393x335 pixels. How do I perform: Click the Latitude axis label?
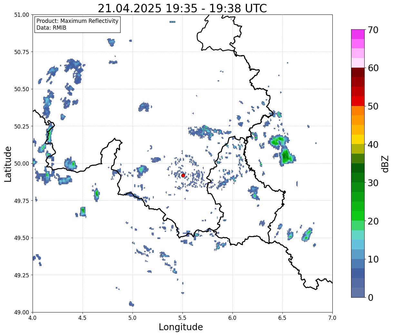point(8,164)
